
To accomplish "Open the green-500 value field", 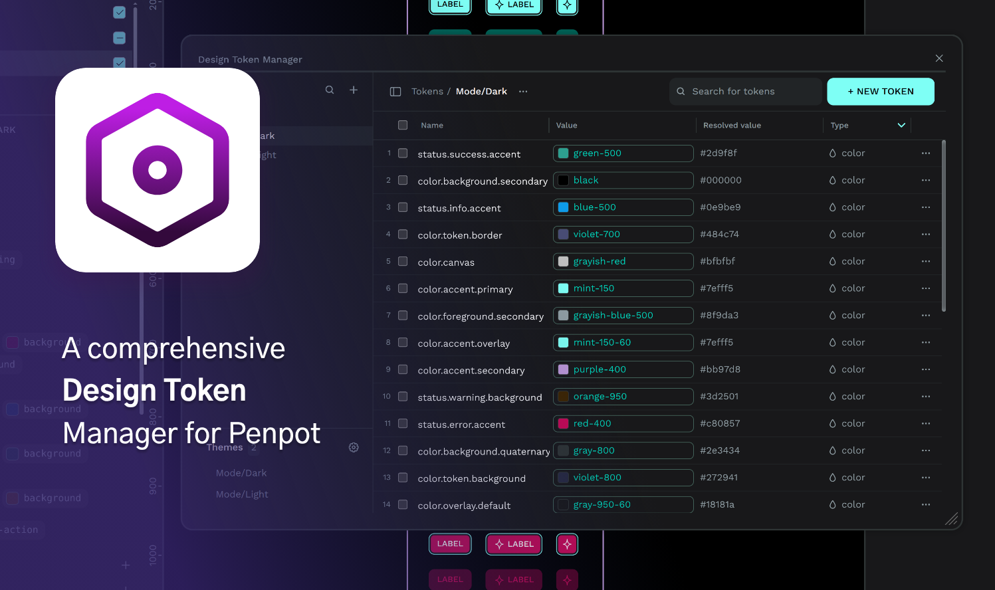I will [623, 153].
